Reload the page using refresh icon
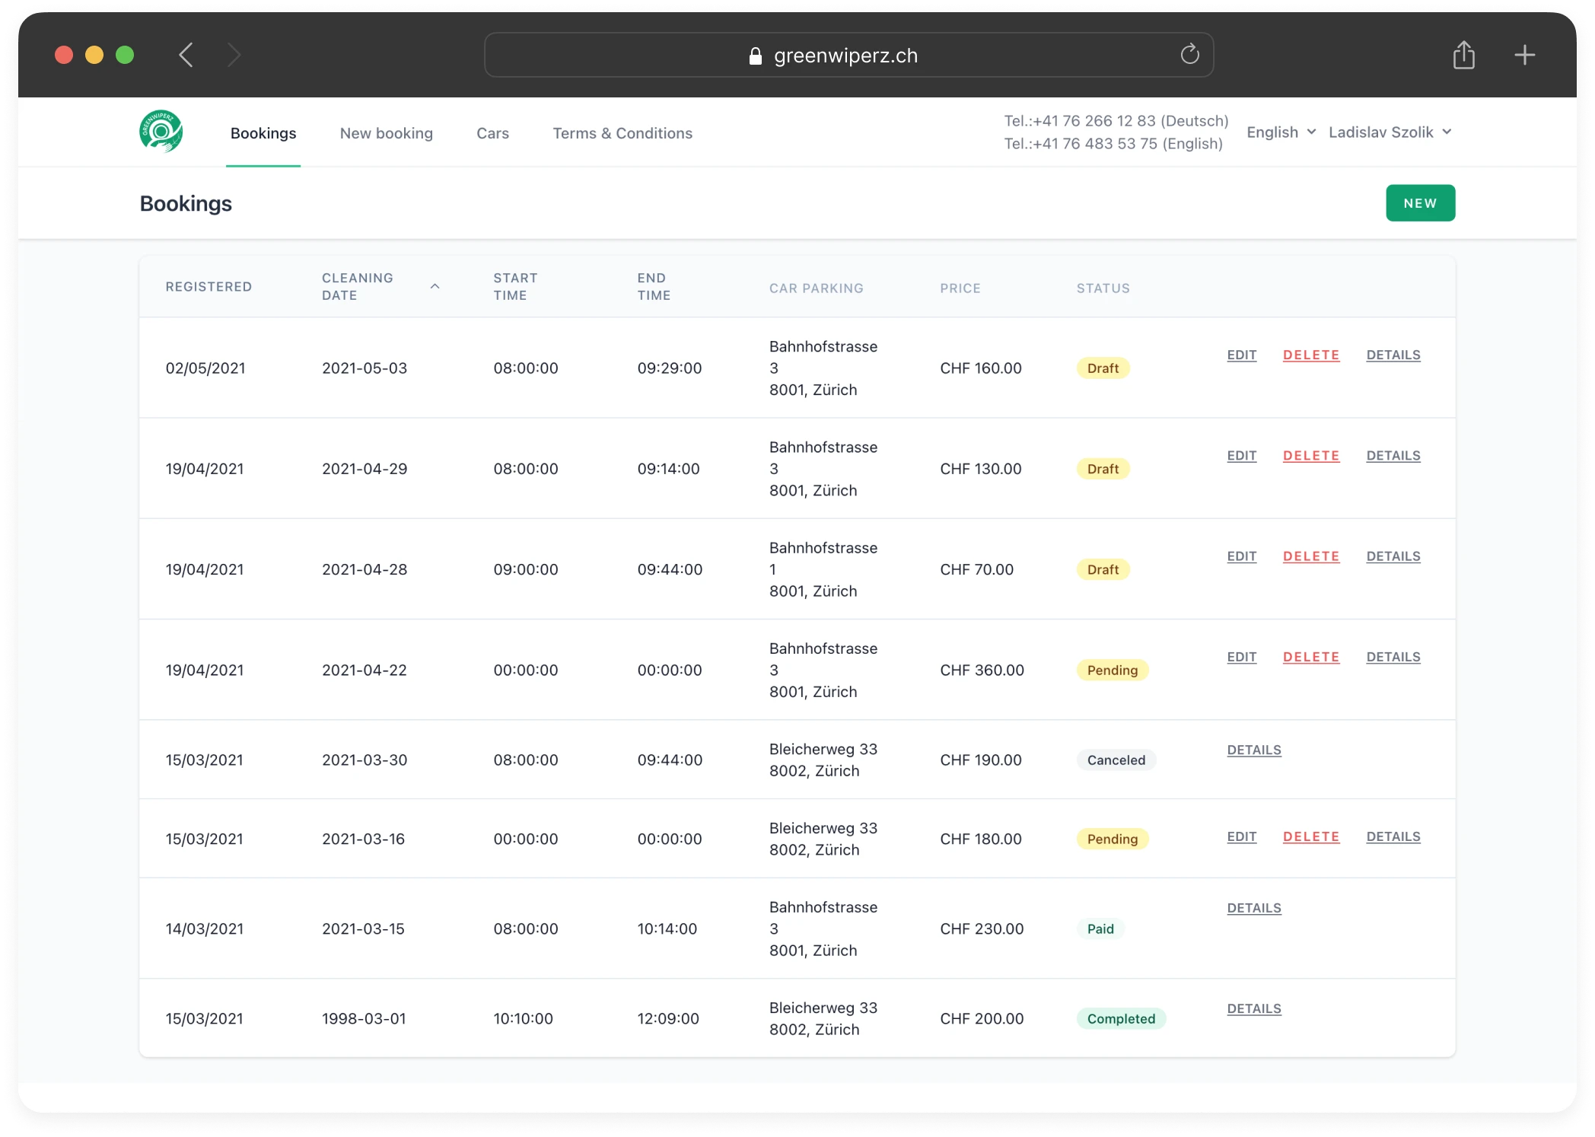The height and width of the screenshot is (1137, 1595). [x=1189, y=54]
